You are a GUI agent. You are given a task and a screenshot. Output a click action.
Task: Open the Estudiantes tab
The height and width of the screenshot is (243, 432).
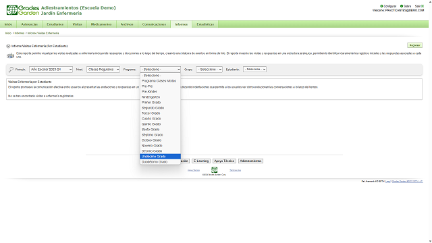point(55,24)
